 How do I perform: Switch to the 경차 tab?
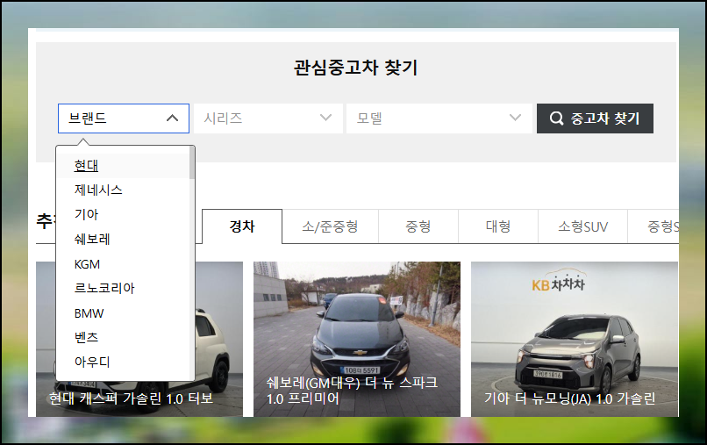(242, 226)
